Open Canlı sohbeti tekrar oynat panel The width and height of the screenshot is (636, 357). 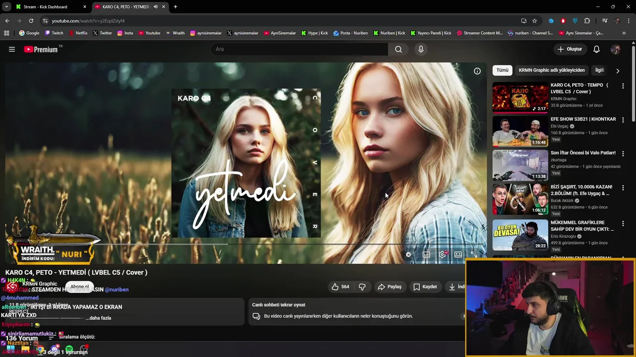[x=356, y=311]
